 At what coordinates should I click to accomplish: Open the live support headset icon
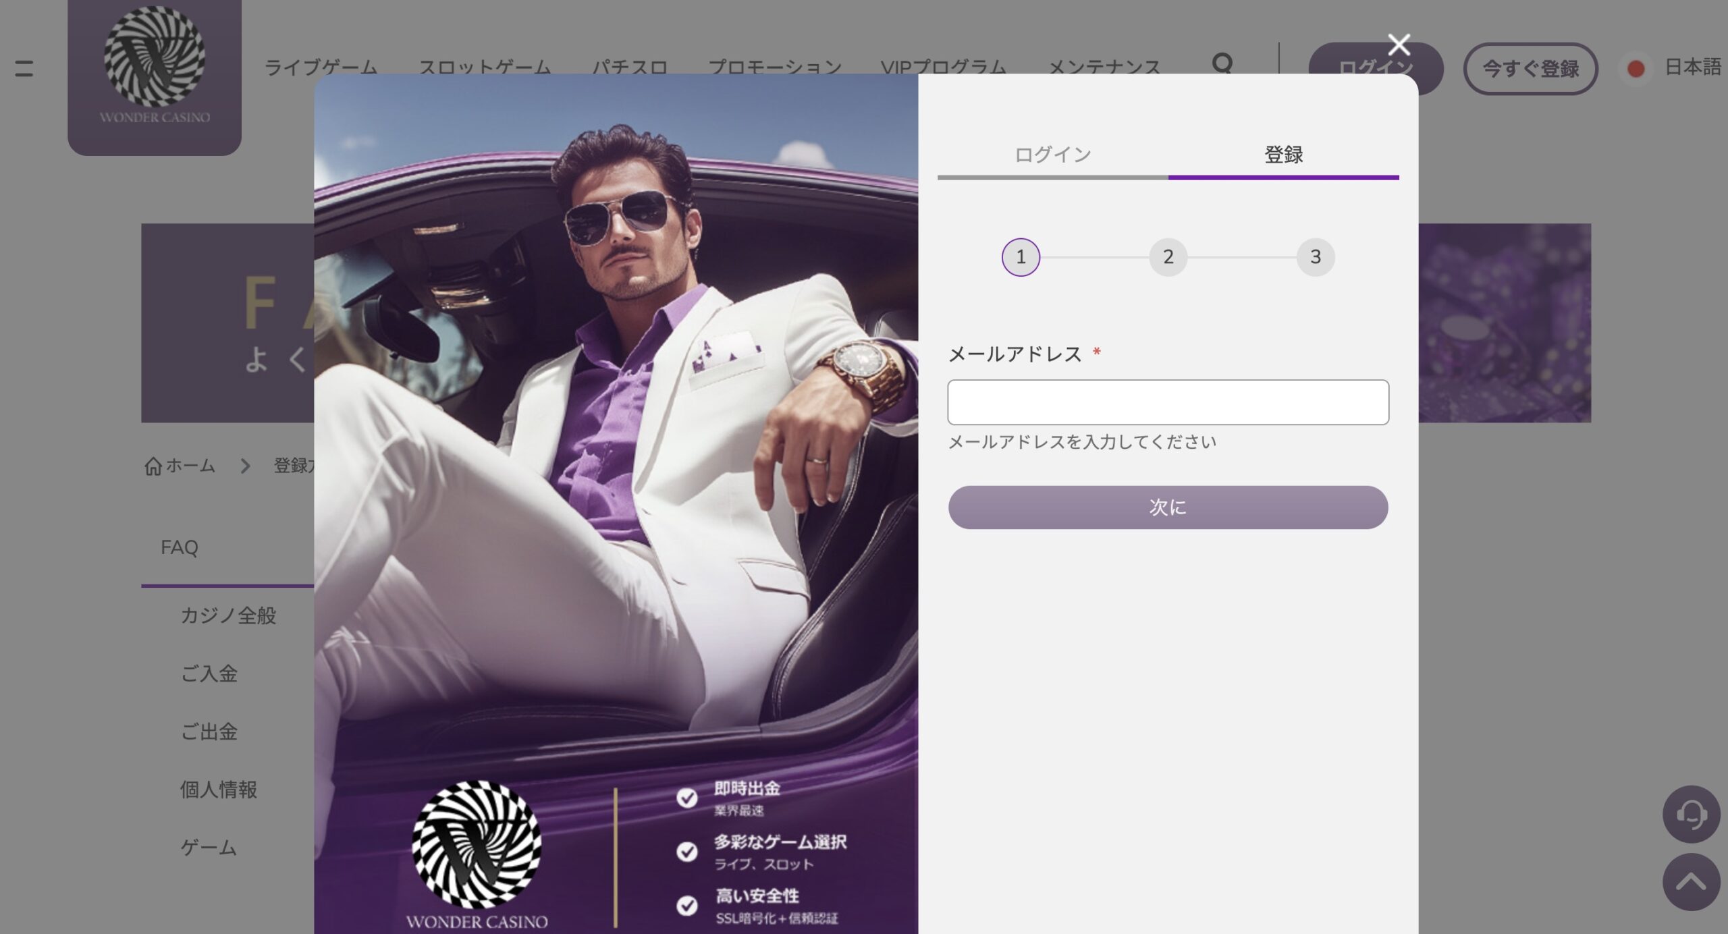click(x=1691, y=814)
